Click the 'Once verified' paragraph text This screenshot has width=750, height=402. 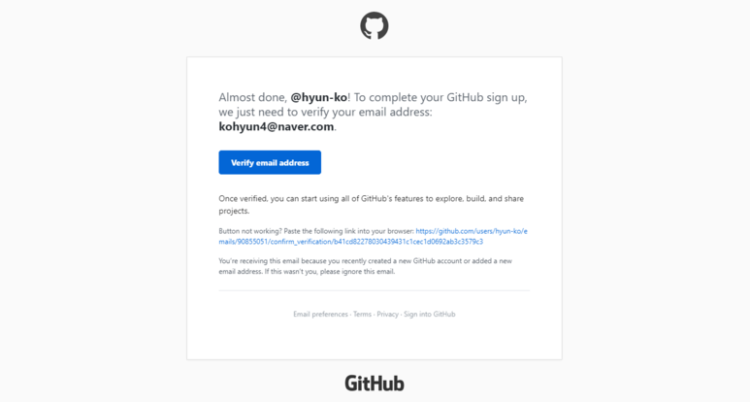[x=372, y=204]
